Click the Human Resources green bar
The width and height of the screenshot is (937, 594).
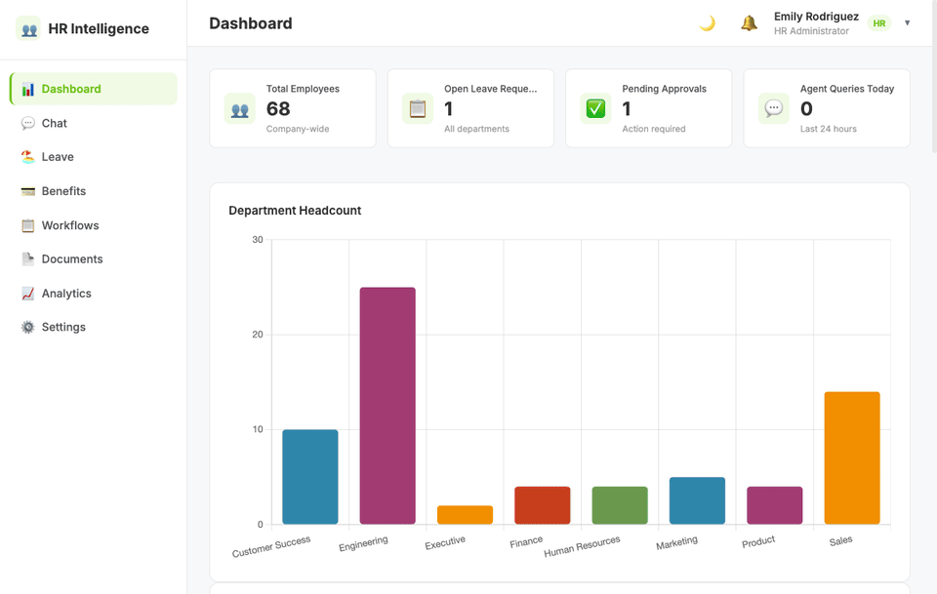pos(620,505)
